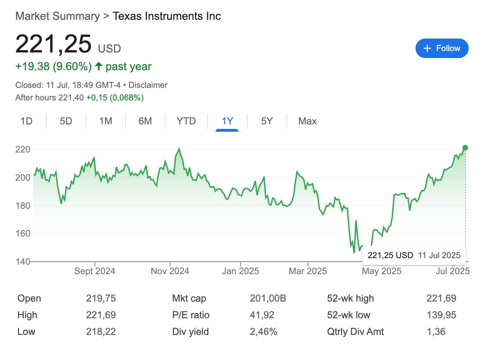The height and width of the screenshot is (353, 484).
Task: Click the After hours 221,40 text
Action: [49, 98]
